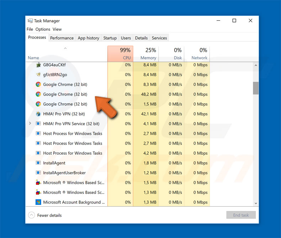Open the Services tab
This screenshot has width=281, height=238.
[x=159, y=38]
